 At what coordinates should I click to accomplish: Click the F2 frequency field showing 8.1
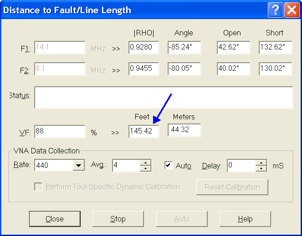pos(60,69)
